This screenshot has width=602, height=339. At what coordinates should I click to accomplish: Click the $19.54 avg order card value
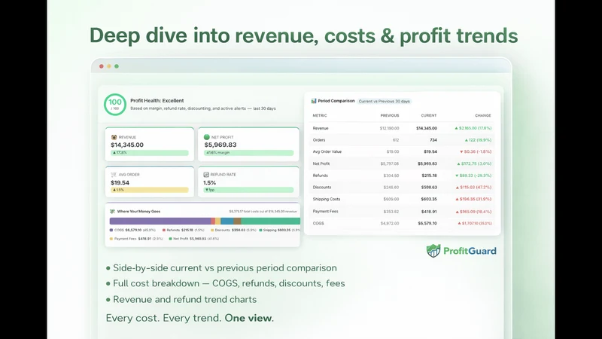pyautogui.click(x=120, y=183)
